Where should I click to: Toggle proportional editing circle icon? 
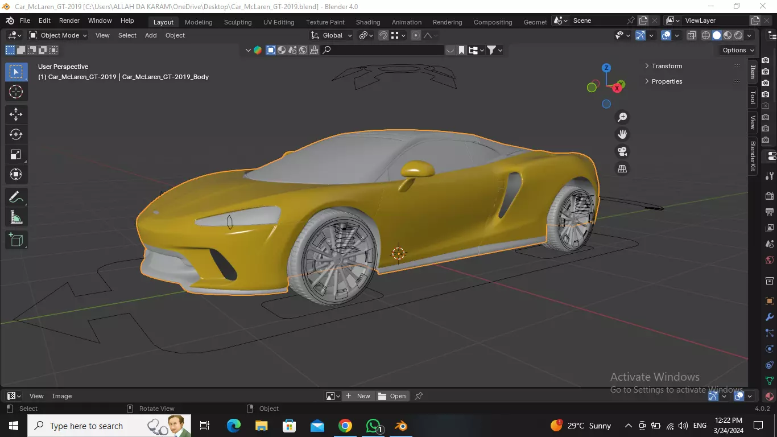416,35
